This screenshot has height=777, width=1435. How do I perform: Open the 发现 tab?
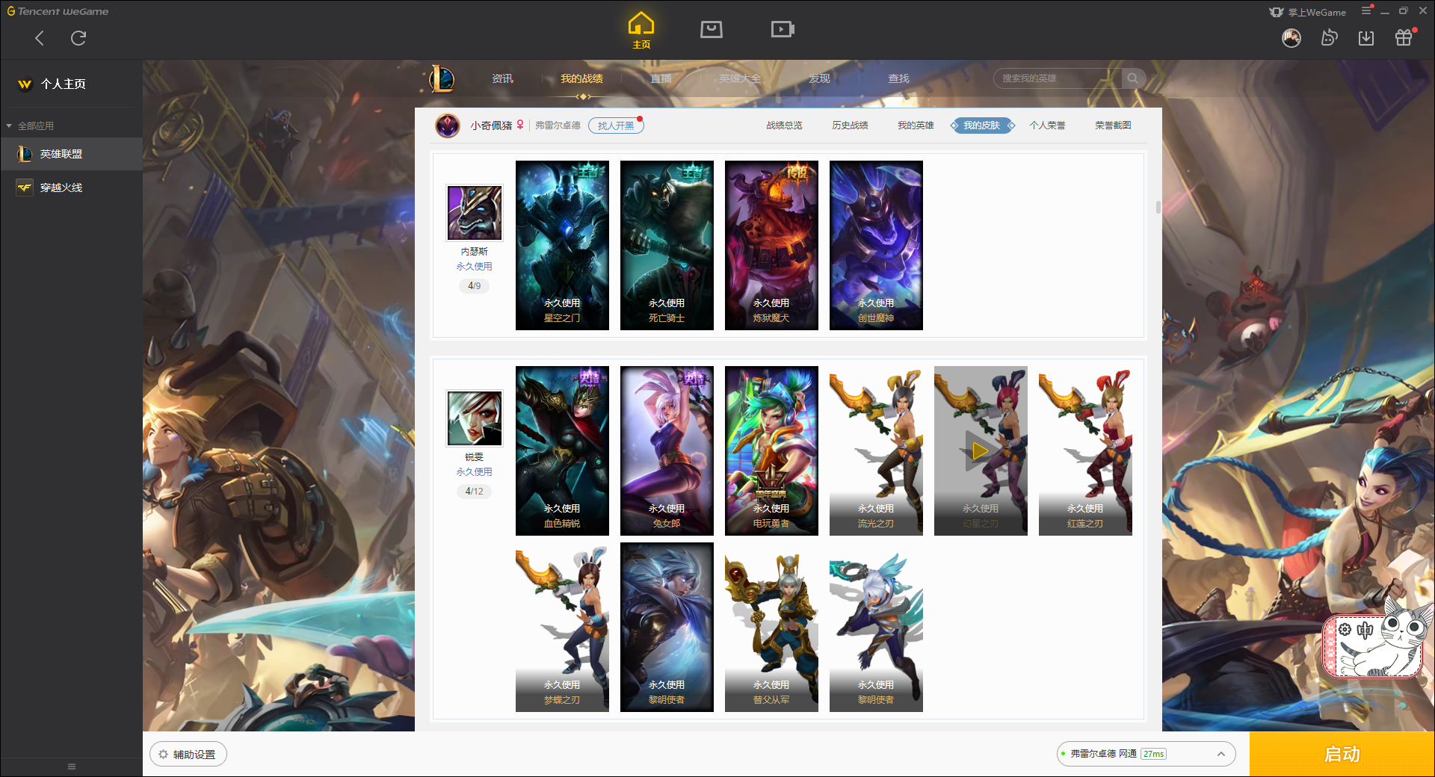819,78
